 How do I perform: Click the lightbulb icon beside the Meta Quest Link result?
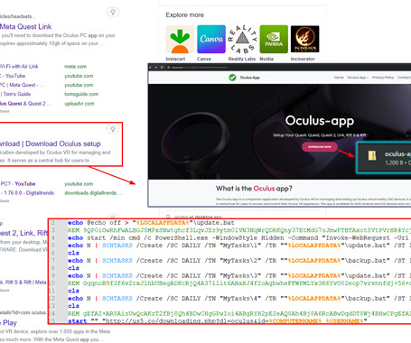click(x=113, y=12)
